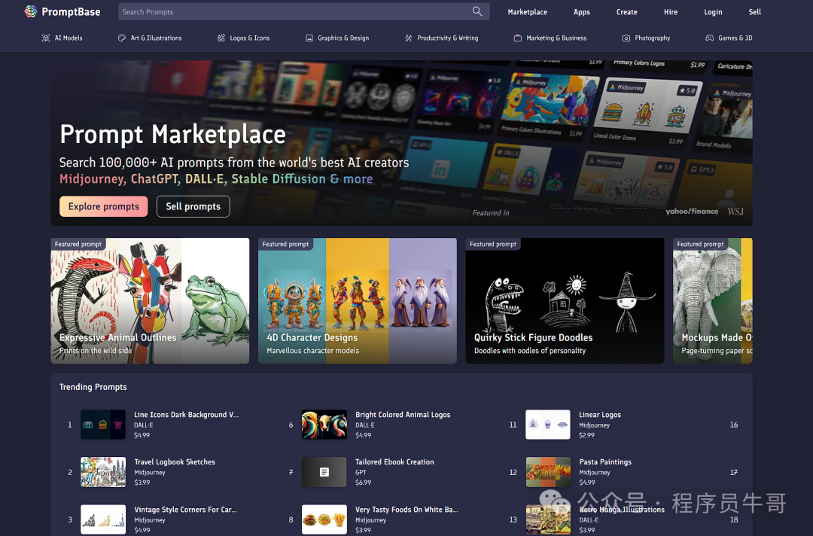
Task: Open the Tailored Ebook Creation title
Action: 394,462
